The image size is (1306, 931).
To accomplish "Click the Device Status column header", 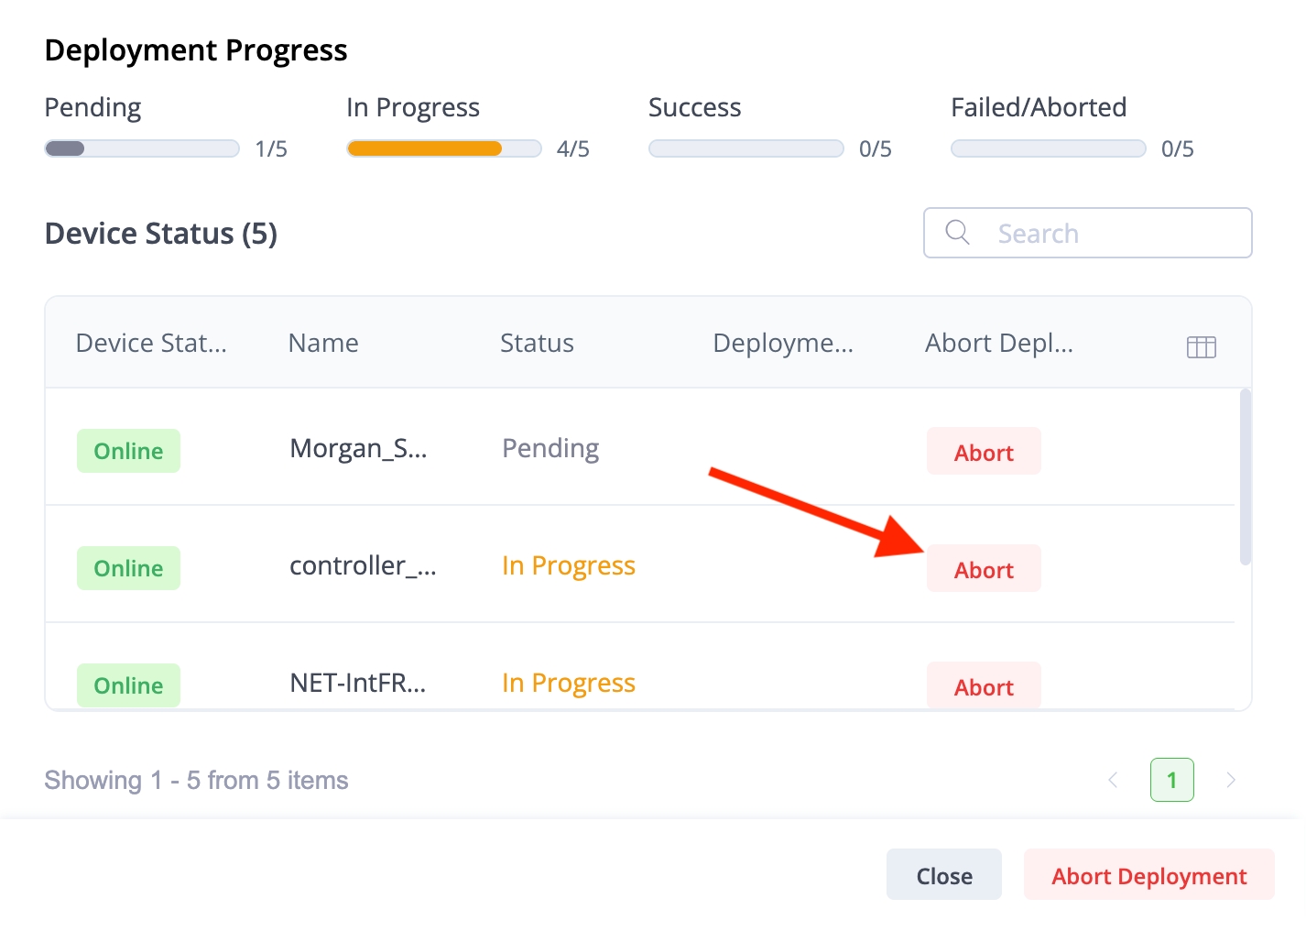I will click(x=151, y=343).
